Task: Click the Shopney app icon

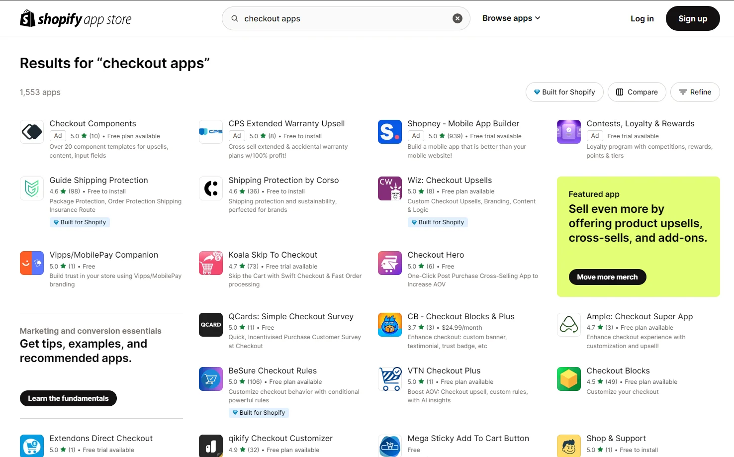Action: [390, 132]
